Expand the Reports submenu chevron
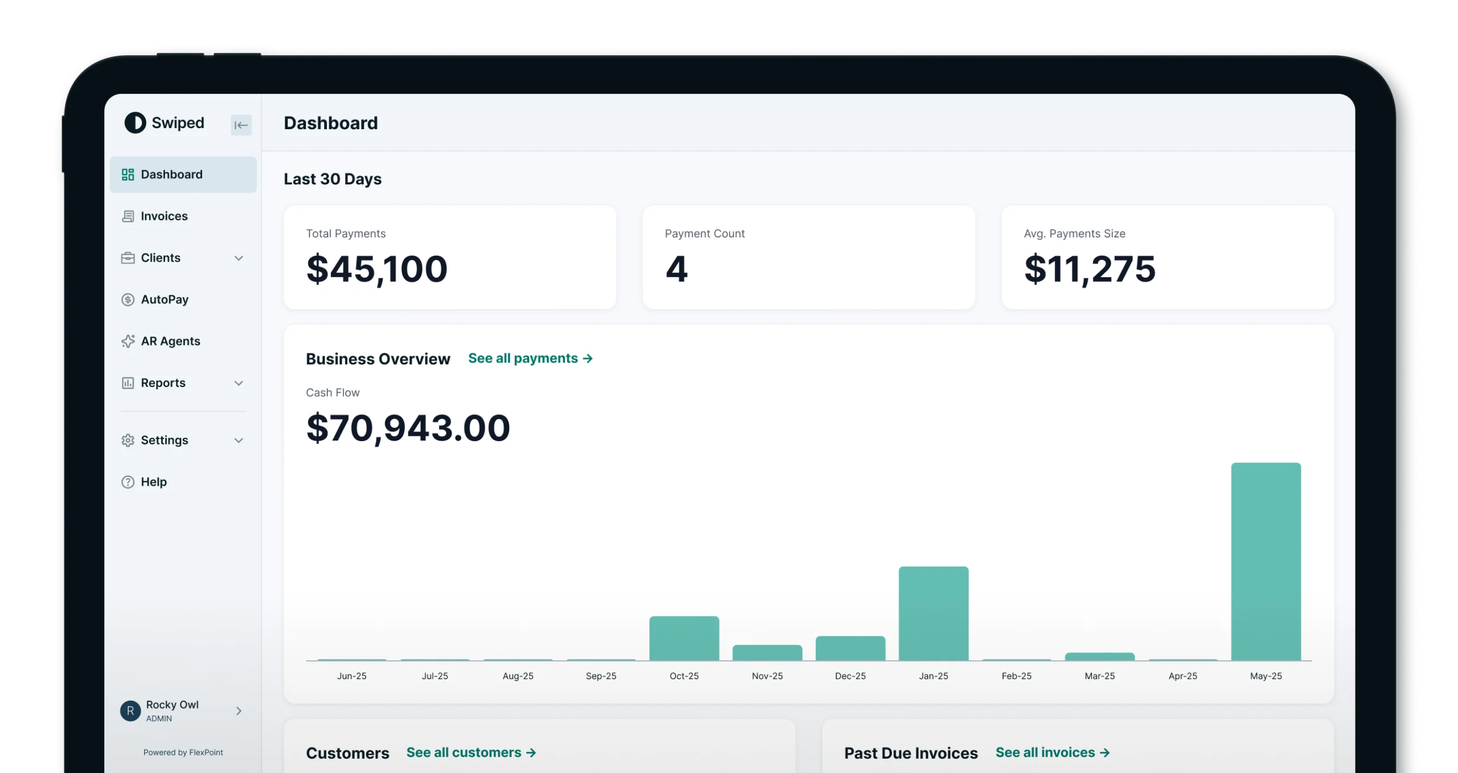1458x773 pixels. point(239,383)
